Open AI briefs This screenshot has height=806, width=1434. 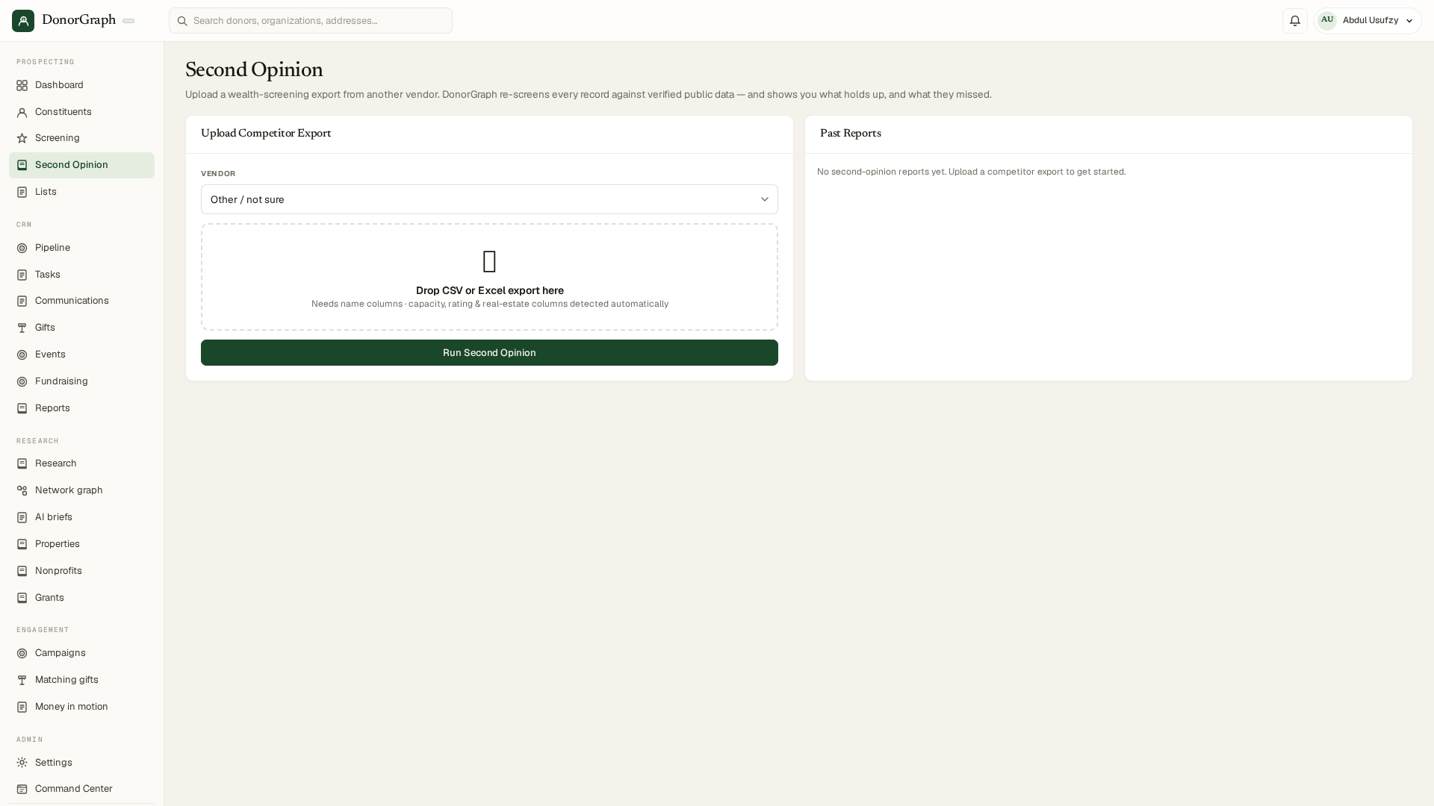(81, 517)
